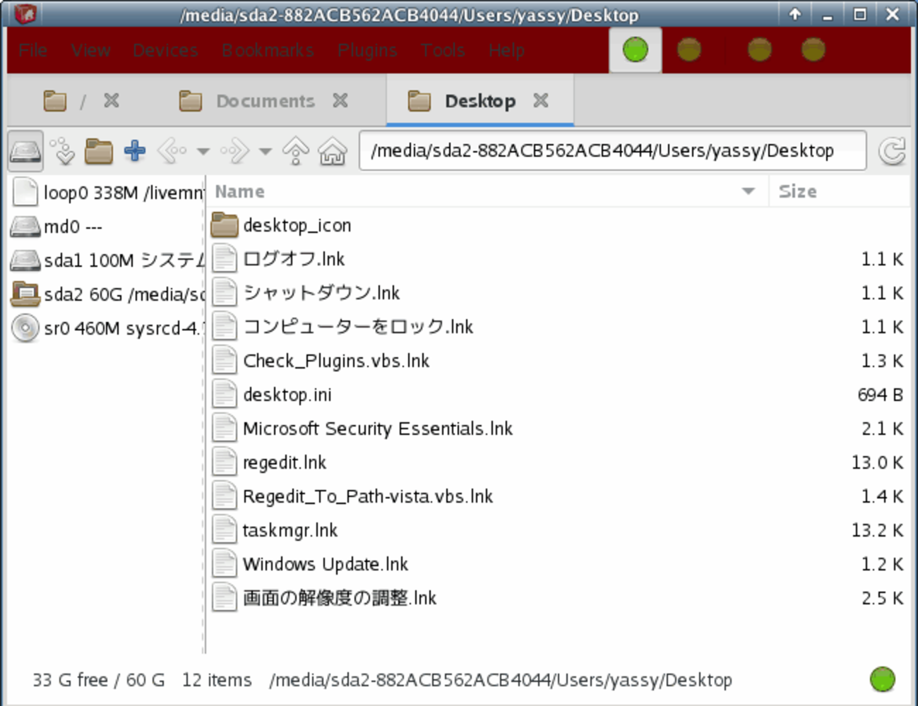Open a new tab with the blue plus icon

[135, 150]
